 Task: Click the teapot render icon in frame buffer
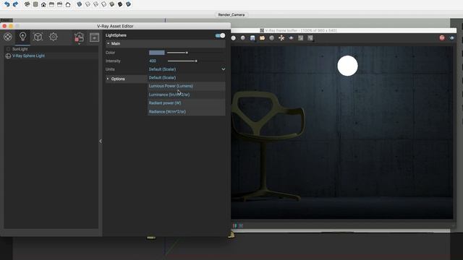(291, 38)
